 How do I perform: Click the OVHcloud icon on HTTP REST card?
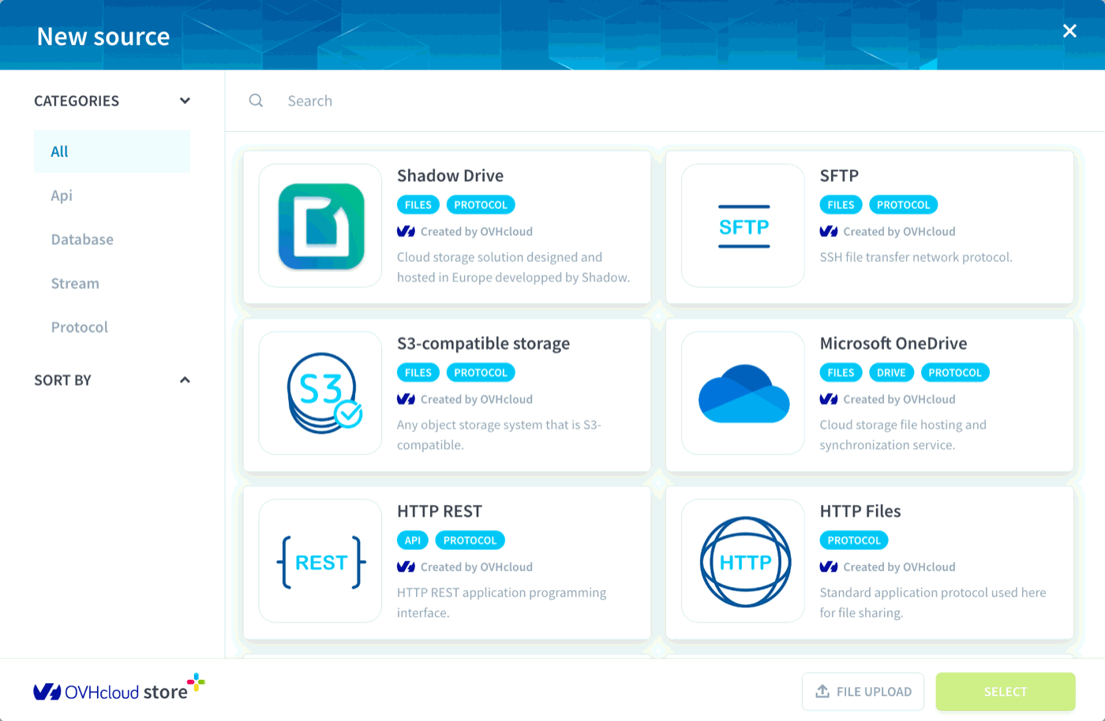tap(406, 566)
